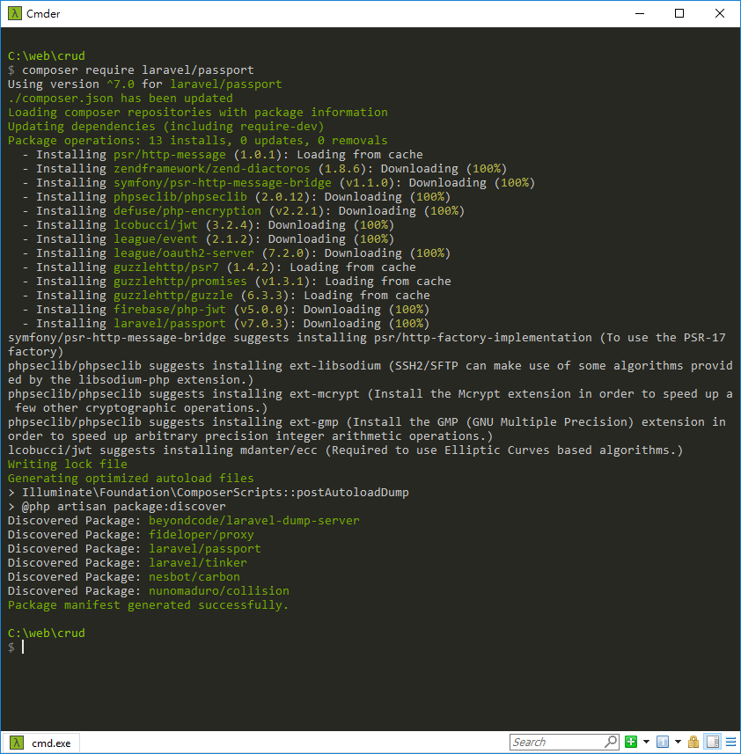The width and height of the screenshot is (741, 754).
Task: Create a new console with green plus
Action: point(631,742)
